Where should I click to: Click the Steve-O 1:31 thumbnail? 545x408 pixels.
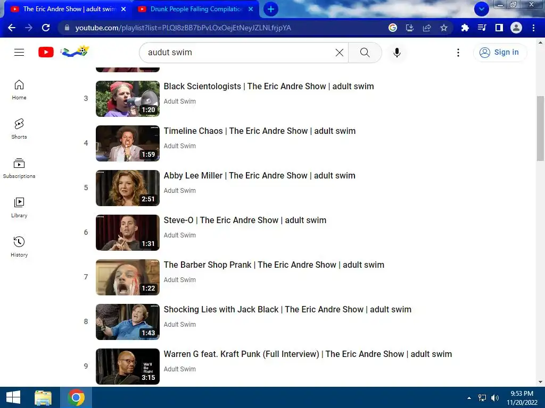[x=128, y=233]
